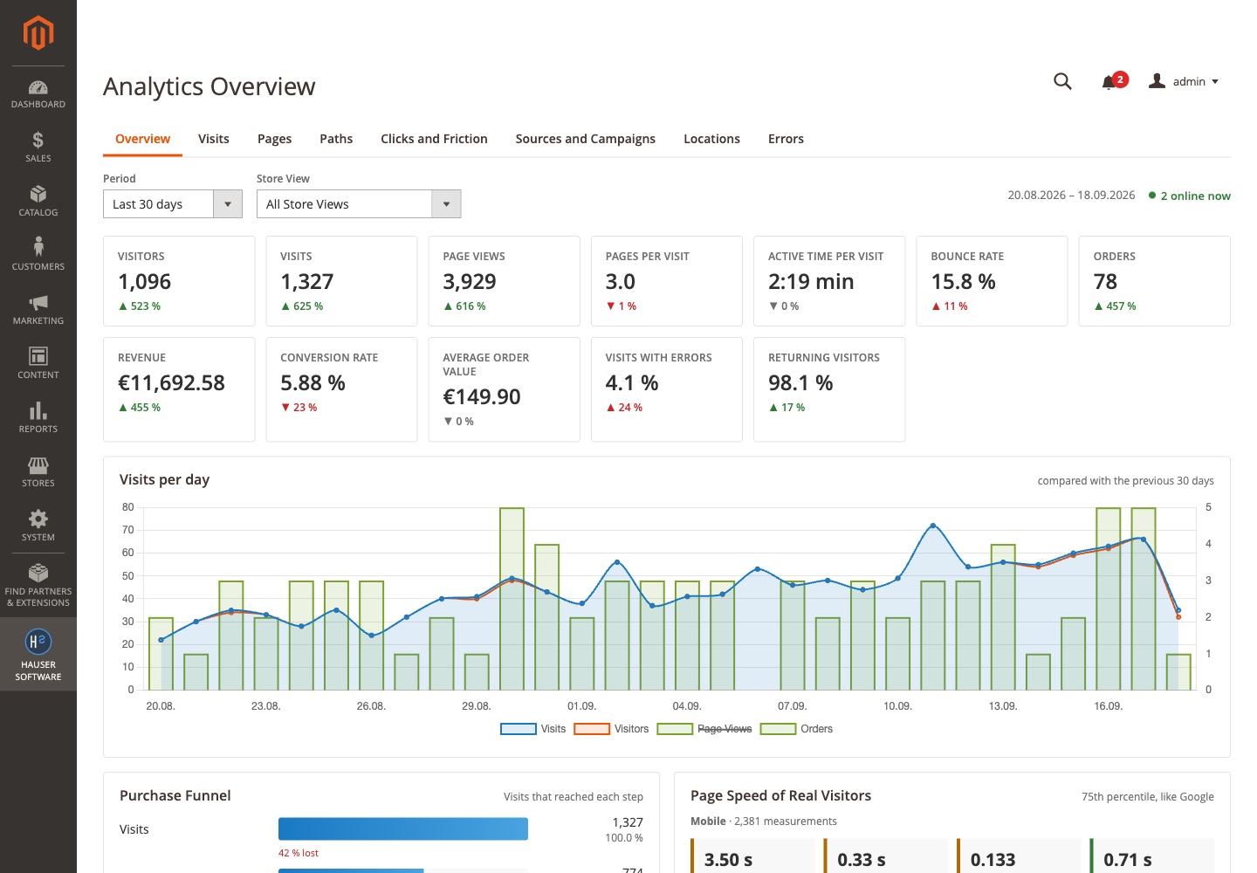Viewport: 1257px width, 873px height.
Task: Switch to the Visits tab
Action: [214, 139]
